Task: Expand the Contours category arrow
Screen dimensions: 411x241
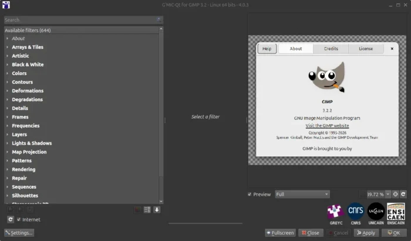Action: (x=7, y=82)
